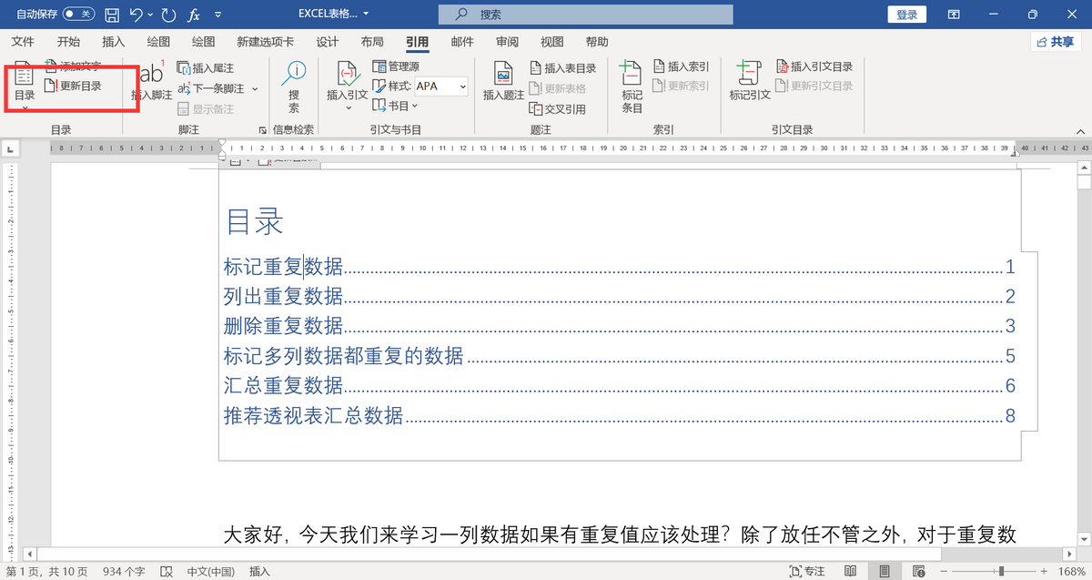
Task: Click the zoom slider in the status bar
Action: pyautogui.click(x=1001, y=571)
